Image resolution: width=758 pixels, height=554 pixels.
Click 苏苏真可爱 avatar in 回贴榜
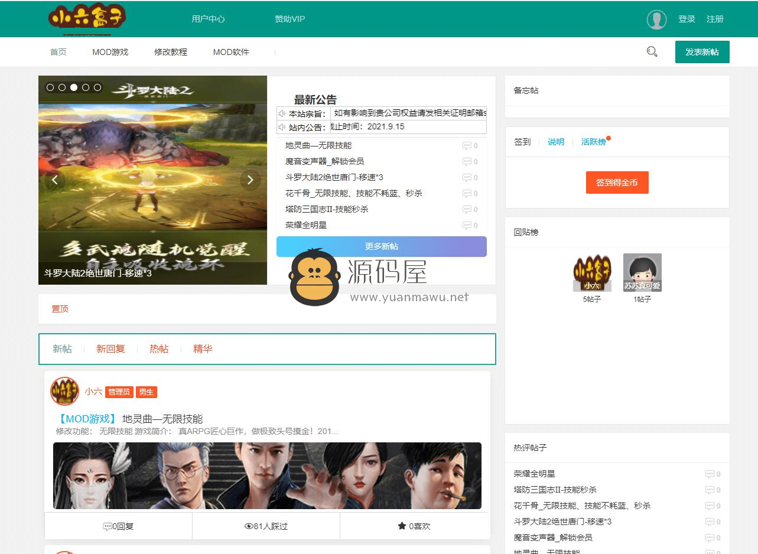(x=642, y=272)
